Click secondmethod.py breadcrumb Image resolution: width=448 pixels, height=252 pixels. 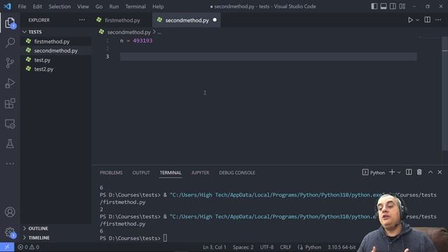[129, 32]
